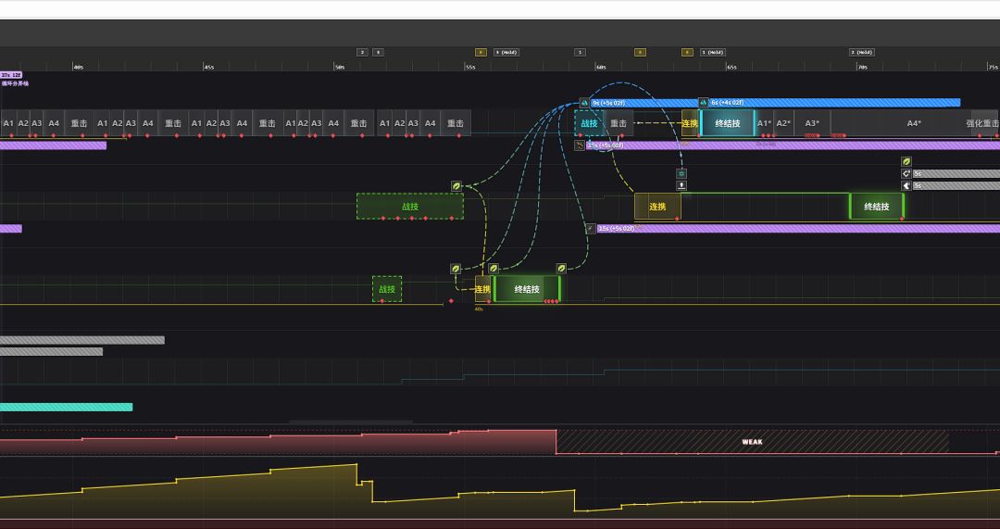The image size is (1000, 529).
Task: Click the 37s 12f loop boundary marker
Action: pos(11,75)
